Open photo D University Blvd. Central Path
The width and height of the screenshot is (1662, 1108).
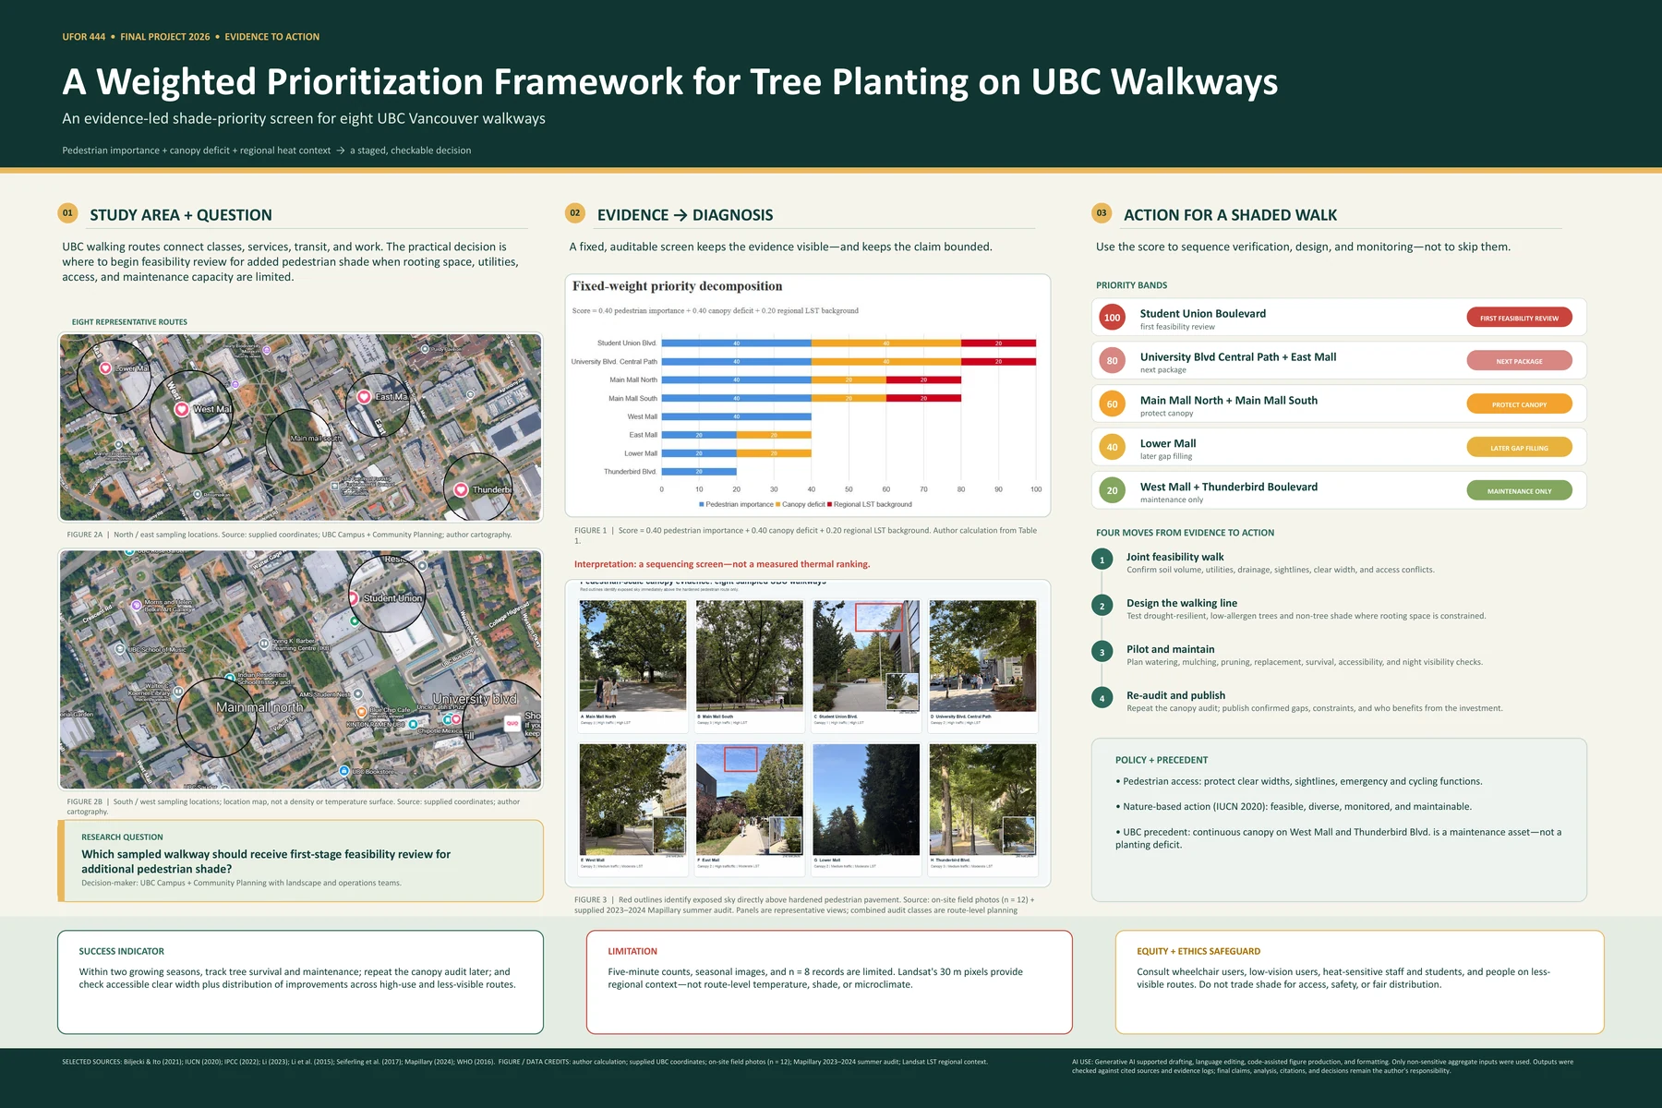pos(982,656)
